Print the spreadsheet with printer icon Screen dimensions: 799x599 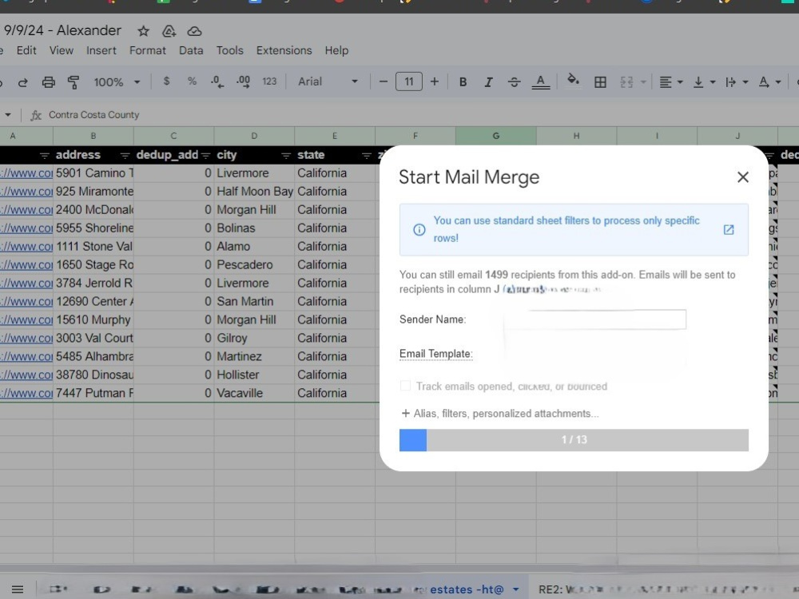49,82
